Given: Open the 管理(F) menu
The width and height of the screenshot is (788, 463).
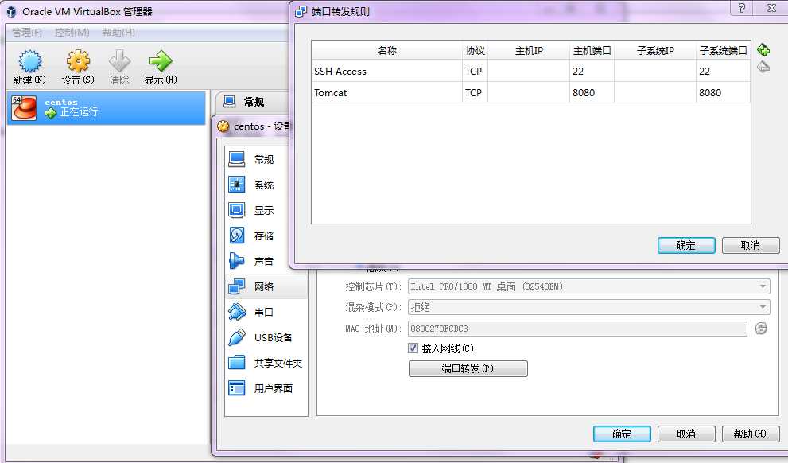Looking at the screenshot, I should (26, 33).
